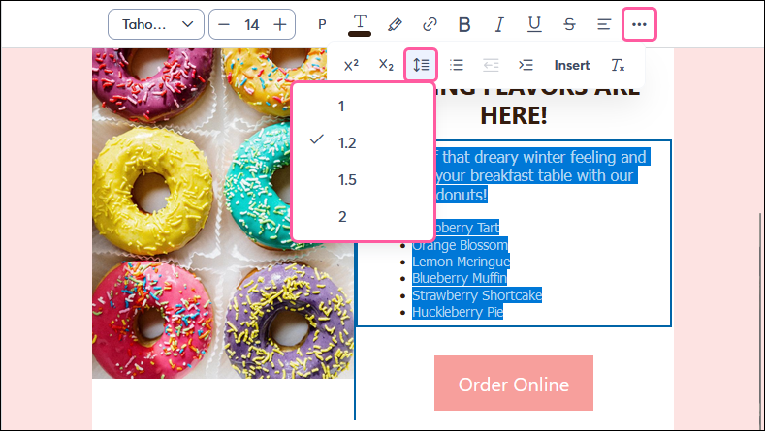Screen dimensions: 765x431
Task: Click the Strawberry Shortcake list item
Action: [x=477, y=295]
